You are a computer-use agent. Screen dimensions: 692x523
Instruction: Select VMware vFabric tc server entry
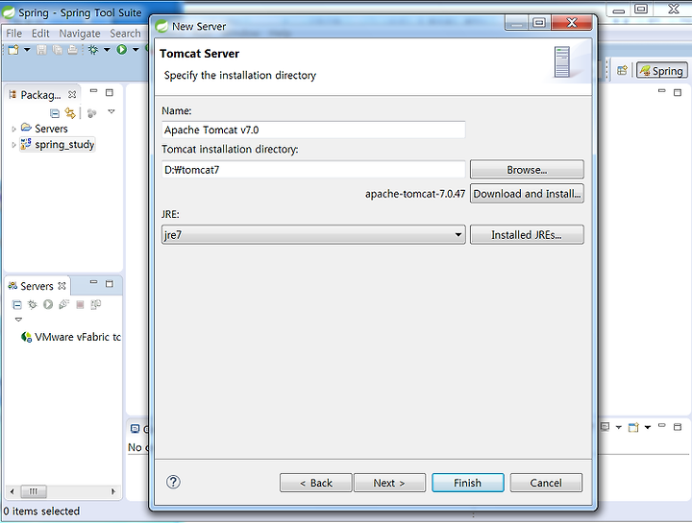click(70, 337)
